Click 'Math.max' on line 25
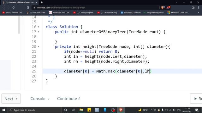The image size is (202, 113). click(105, 71)
